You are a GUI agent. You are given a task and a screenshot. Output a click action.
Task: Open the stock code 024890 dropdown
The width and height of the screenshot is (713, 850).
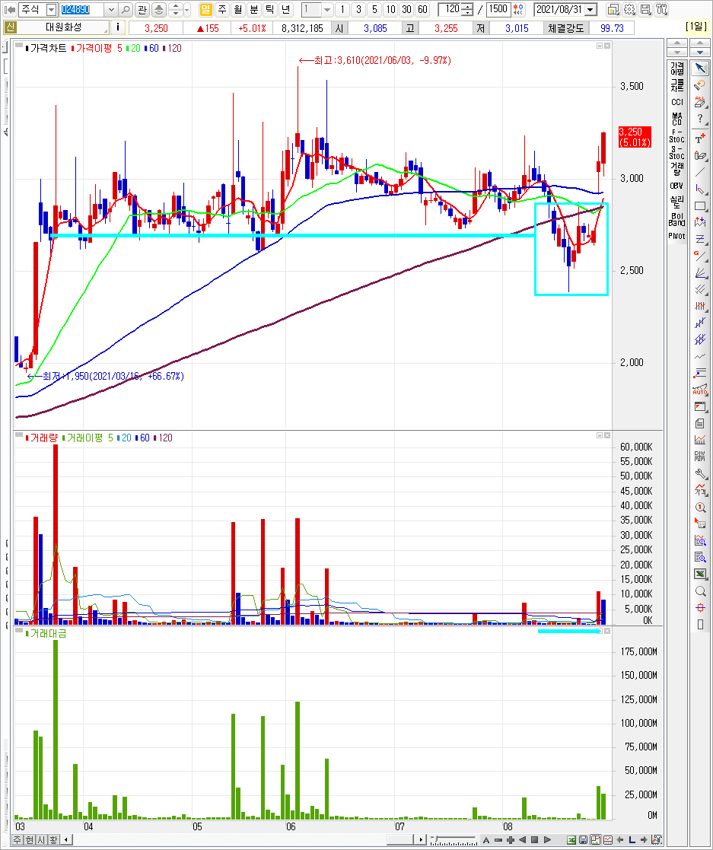click(x=111, y=9)
